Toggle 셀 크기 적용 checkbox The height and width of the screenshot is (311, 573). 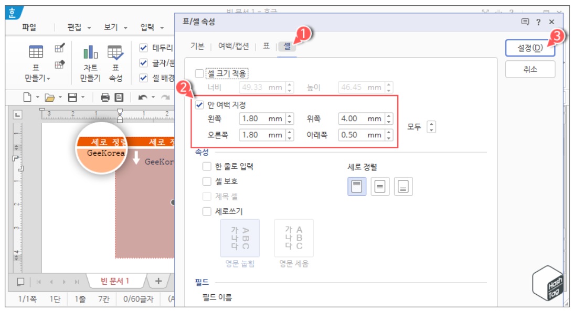pyautogui.click(x=199, y=73)
